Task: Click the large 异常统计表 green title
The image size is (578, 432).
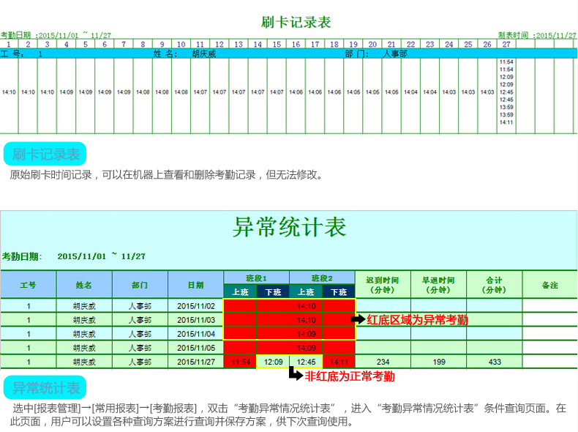Action: 289,227
